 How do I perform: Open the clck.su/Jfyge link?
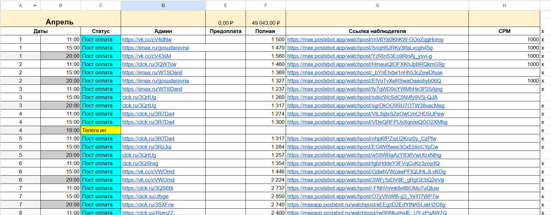click(x=146, y=197)
